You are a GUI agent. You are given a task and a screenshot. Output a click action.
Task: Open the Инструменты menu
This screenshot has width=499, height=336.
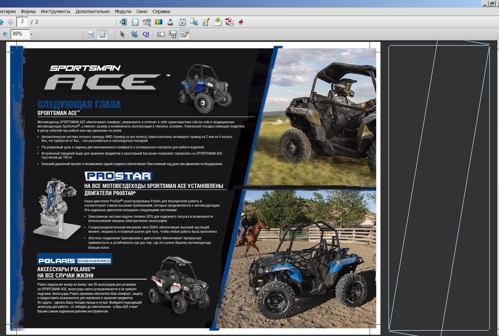pos(55,11)
